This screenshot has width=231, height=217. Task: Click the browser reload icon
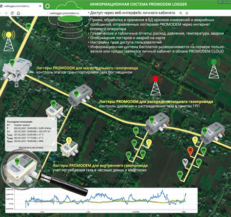click(12, 13)
